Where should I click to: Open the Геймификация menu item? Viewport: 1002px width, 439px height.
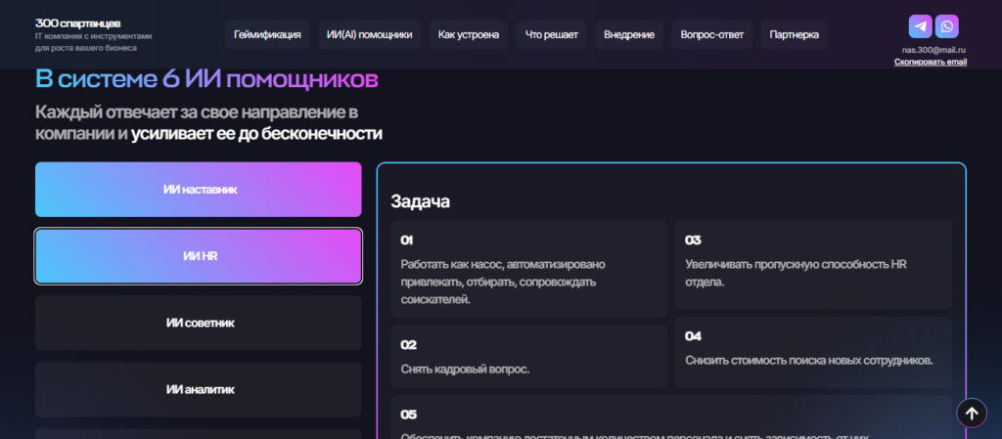pos(267,35)
